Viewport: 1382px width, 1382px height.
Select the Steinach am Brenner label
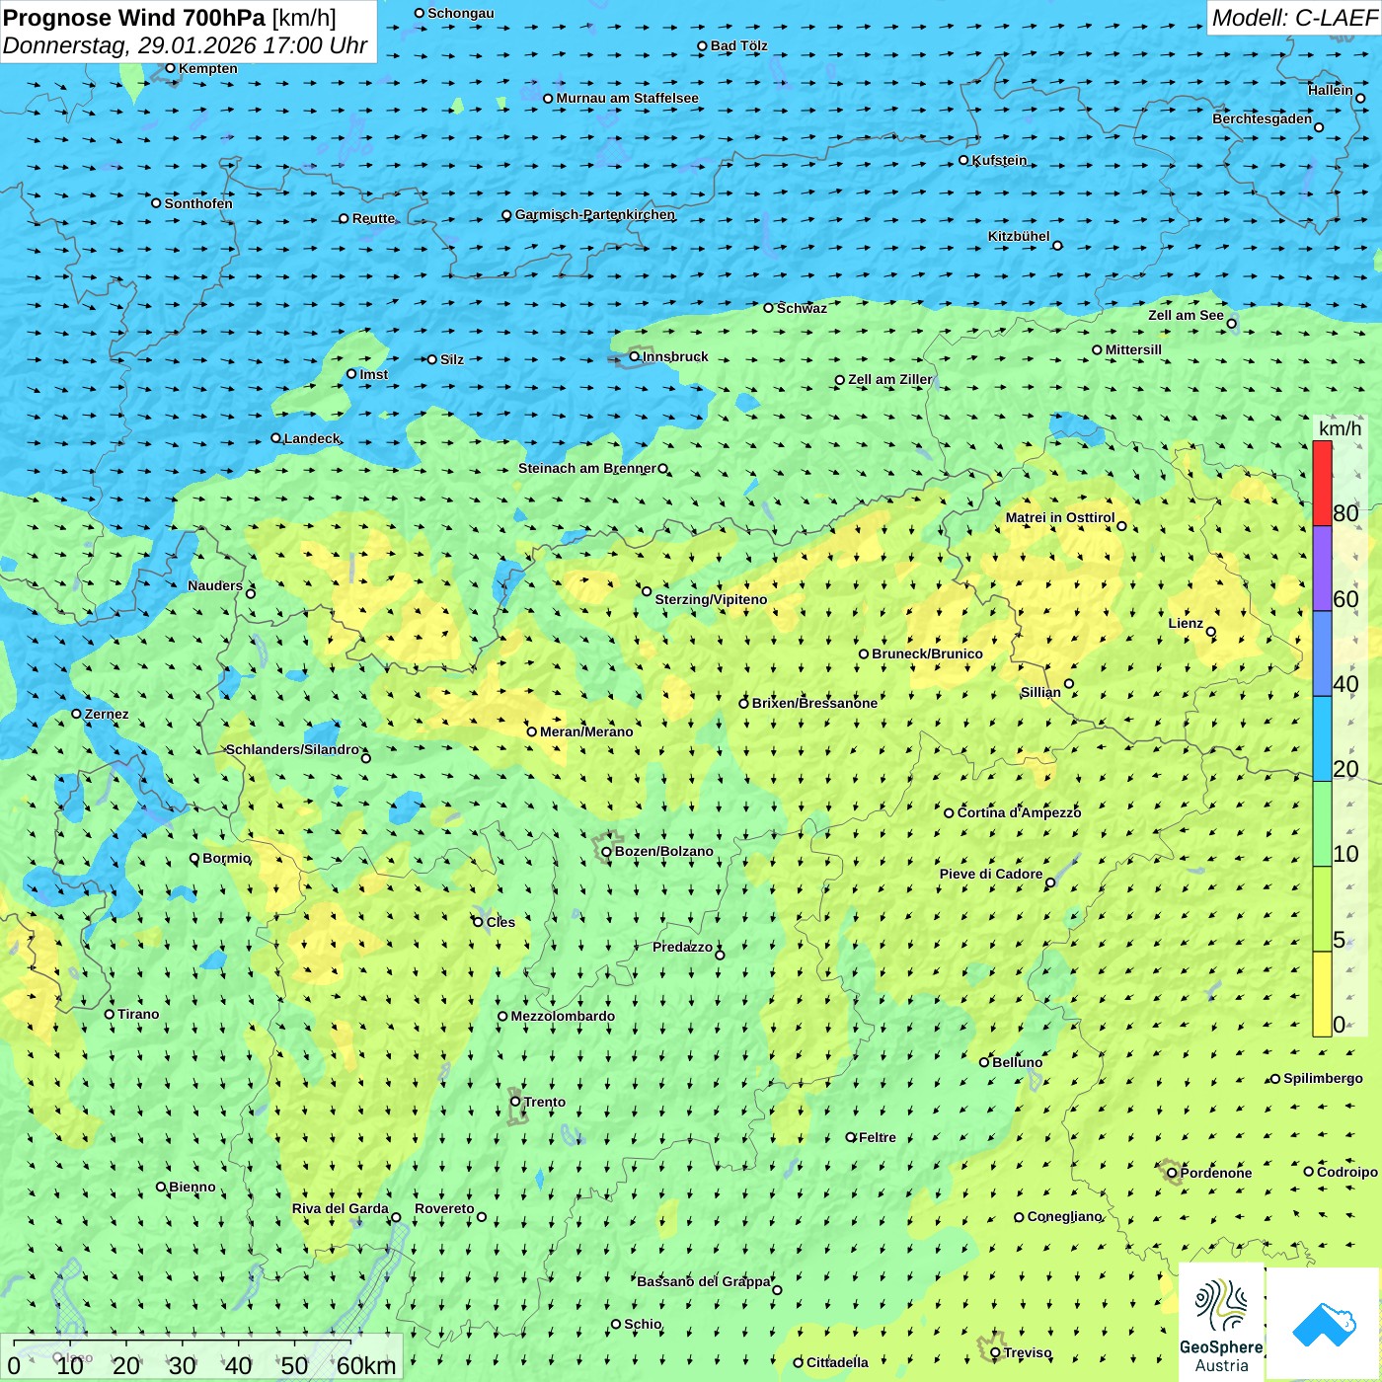tap(587, 468)
